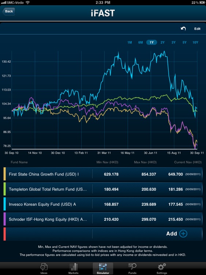This screenshot has height=275, width=206.
Task: Click Schroder min NAV 210.420
Action: click(x=111, y=219)
